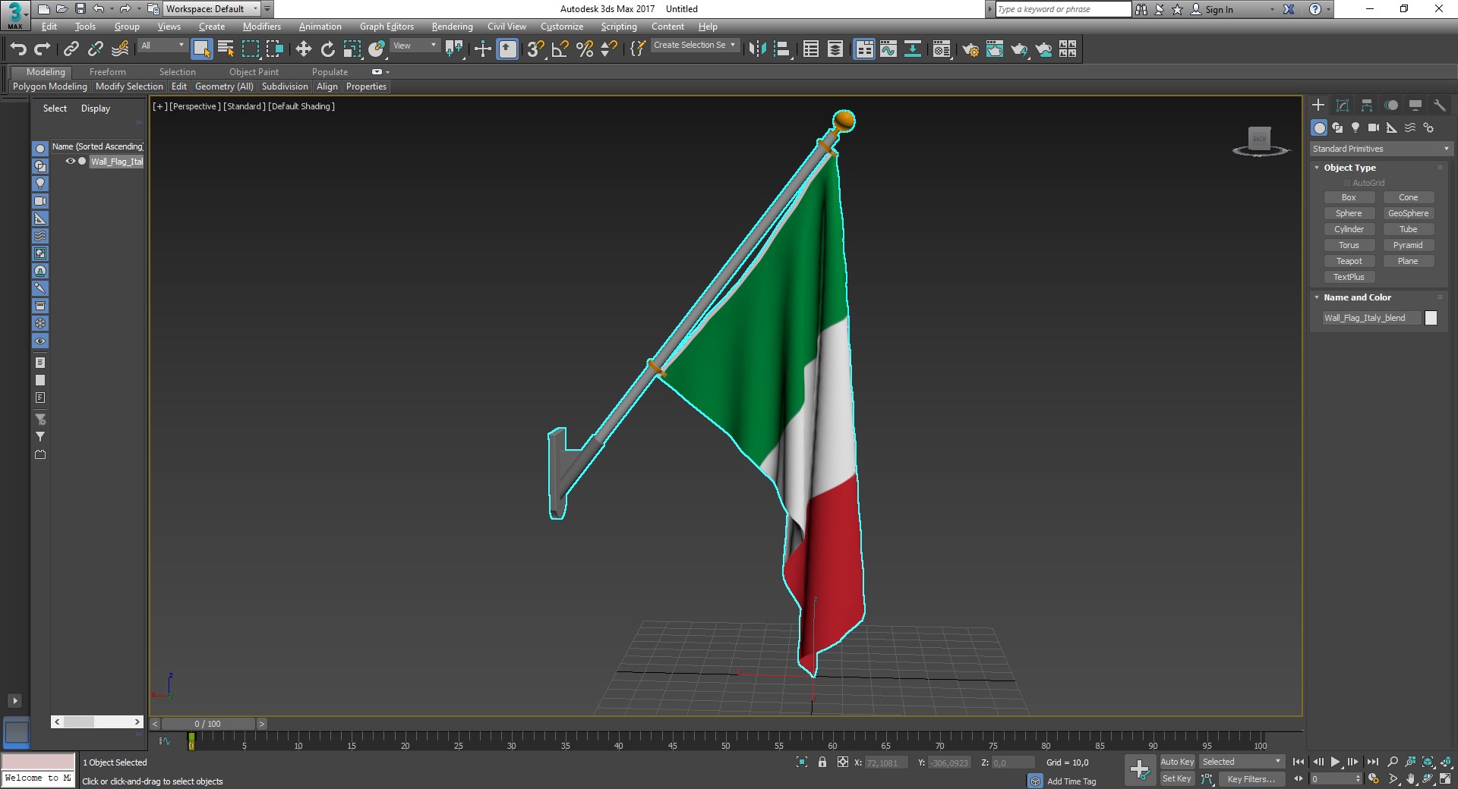
Task: Click Sign In link
Action: click(x=1219, y=10)
